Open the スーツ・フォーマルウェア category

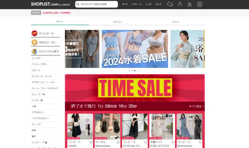pos(45,88)
